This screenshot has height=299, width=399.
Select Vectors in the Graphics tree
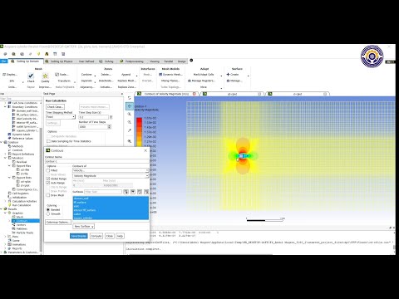point(22,225)
